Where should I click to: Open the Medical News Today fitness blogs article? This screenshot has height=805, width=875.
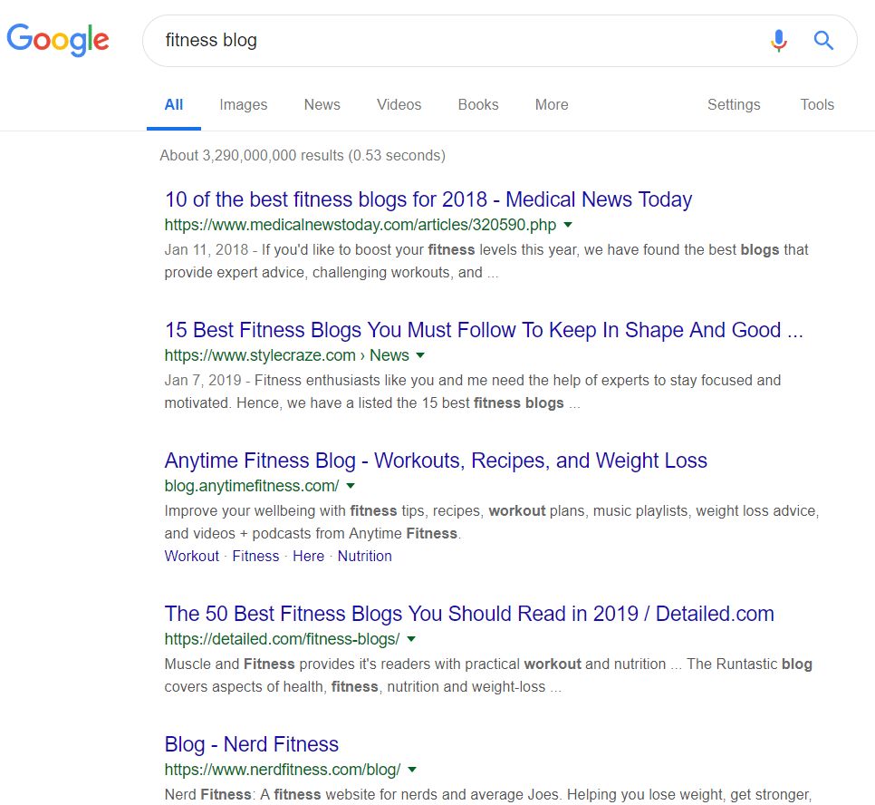pos(428,199)
